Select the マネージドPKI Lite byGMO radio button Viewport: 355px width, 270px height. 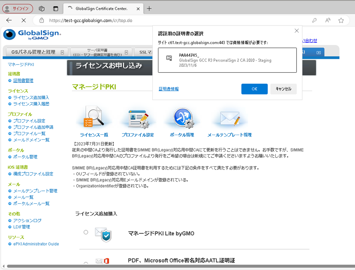pyautogui.click(x=86, y=232)
